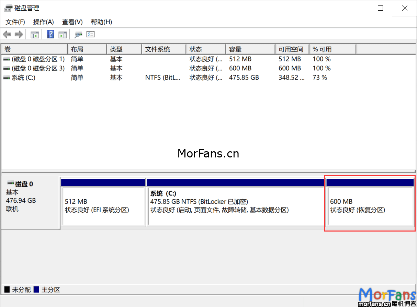Sort by the 类型 column header

point(124,49)
